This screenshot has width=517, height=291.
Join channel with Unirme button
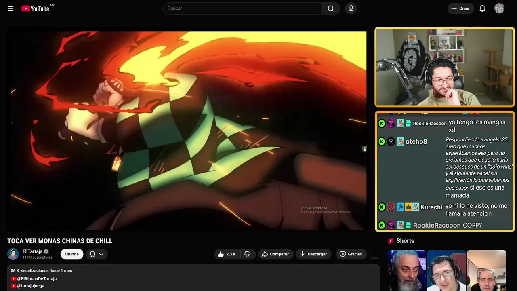[72, 254]
